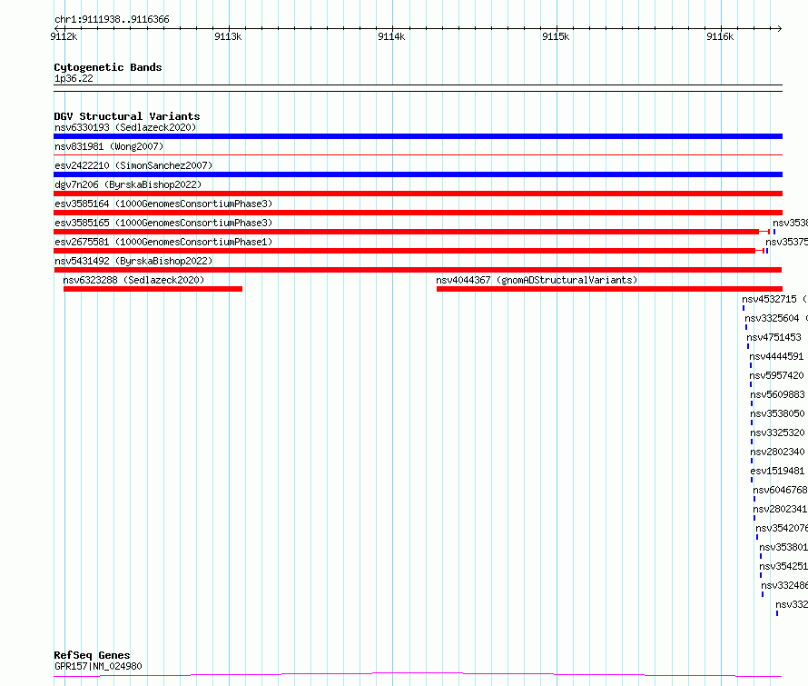
Task: Open the dgv7n206 (ByrskaBishop2022) label
Action: [128, 184]
